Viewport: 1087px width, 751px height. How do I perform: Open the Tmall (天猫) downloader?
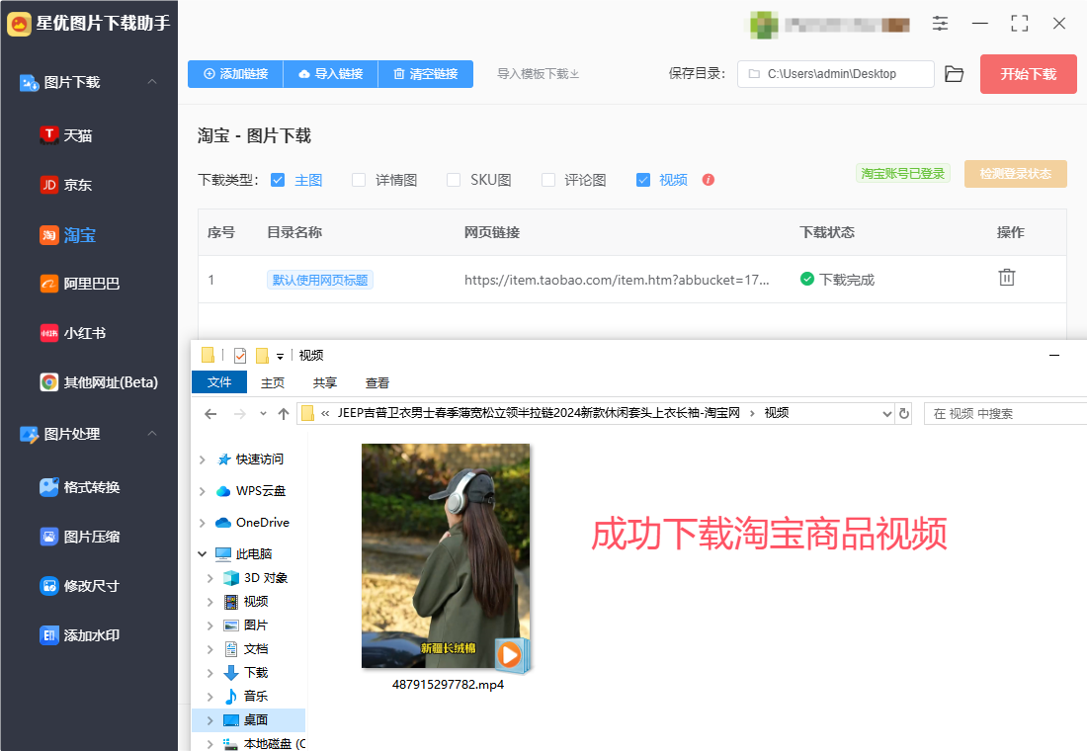coord(66,135)
